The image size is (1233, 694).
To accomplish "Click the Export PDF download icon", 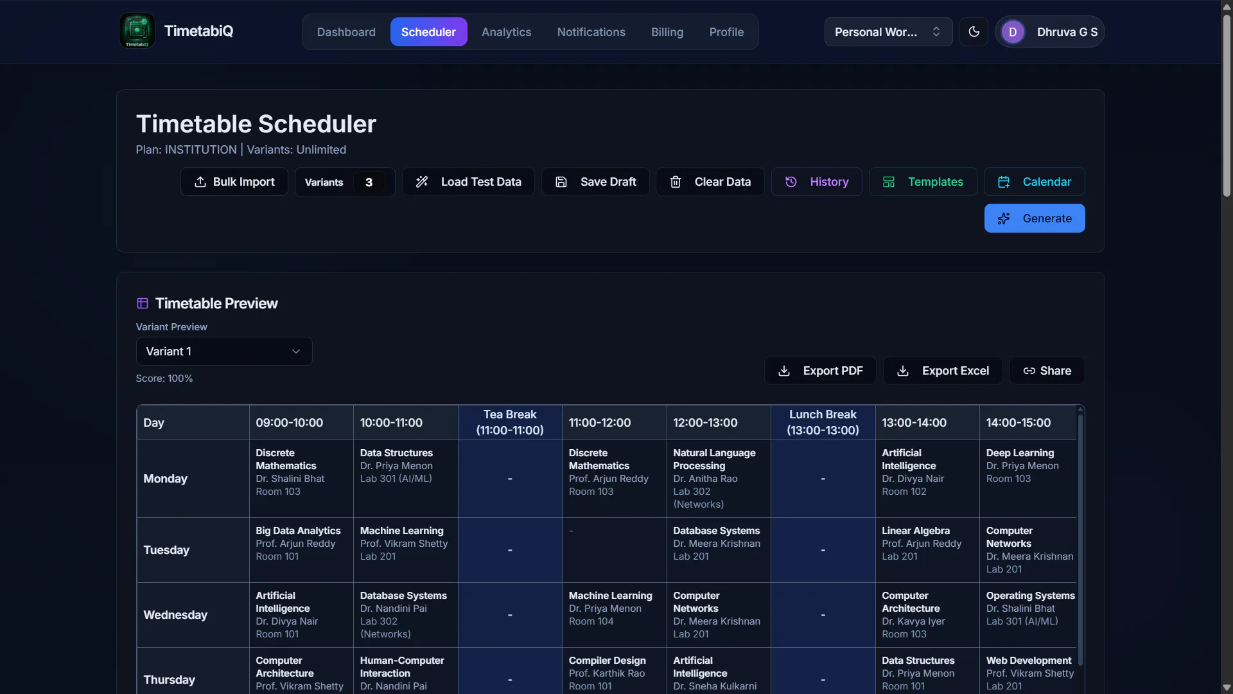I will 784,371.
